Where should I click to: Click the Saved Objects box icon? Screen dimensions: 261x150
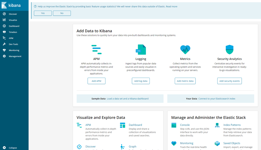[217, 143]
